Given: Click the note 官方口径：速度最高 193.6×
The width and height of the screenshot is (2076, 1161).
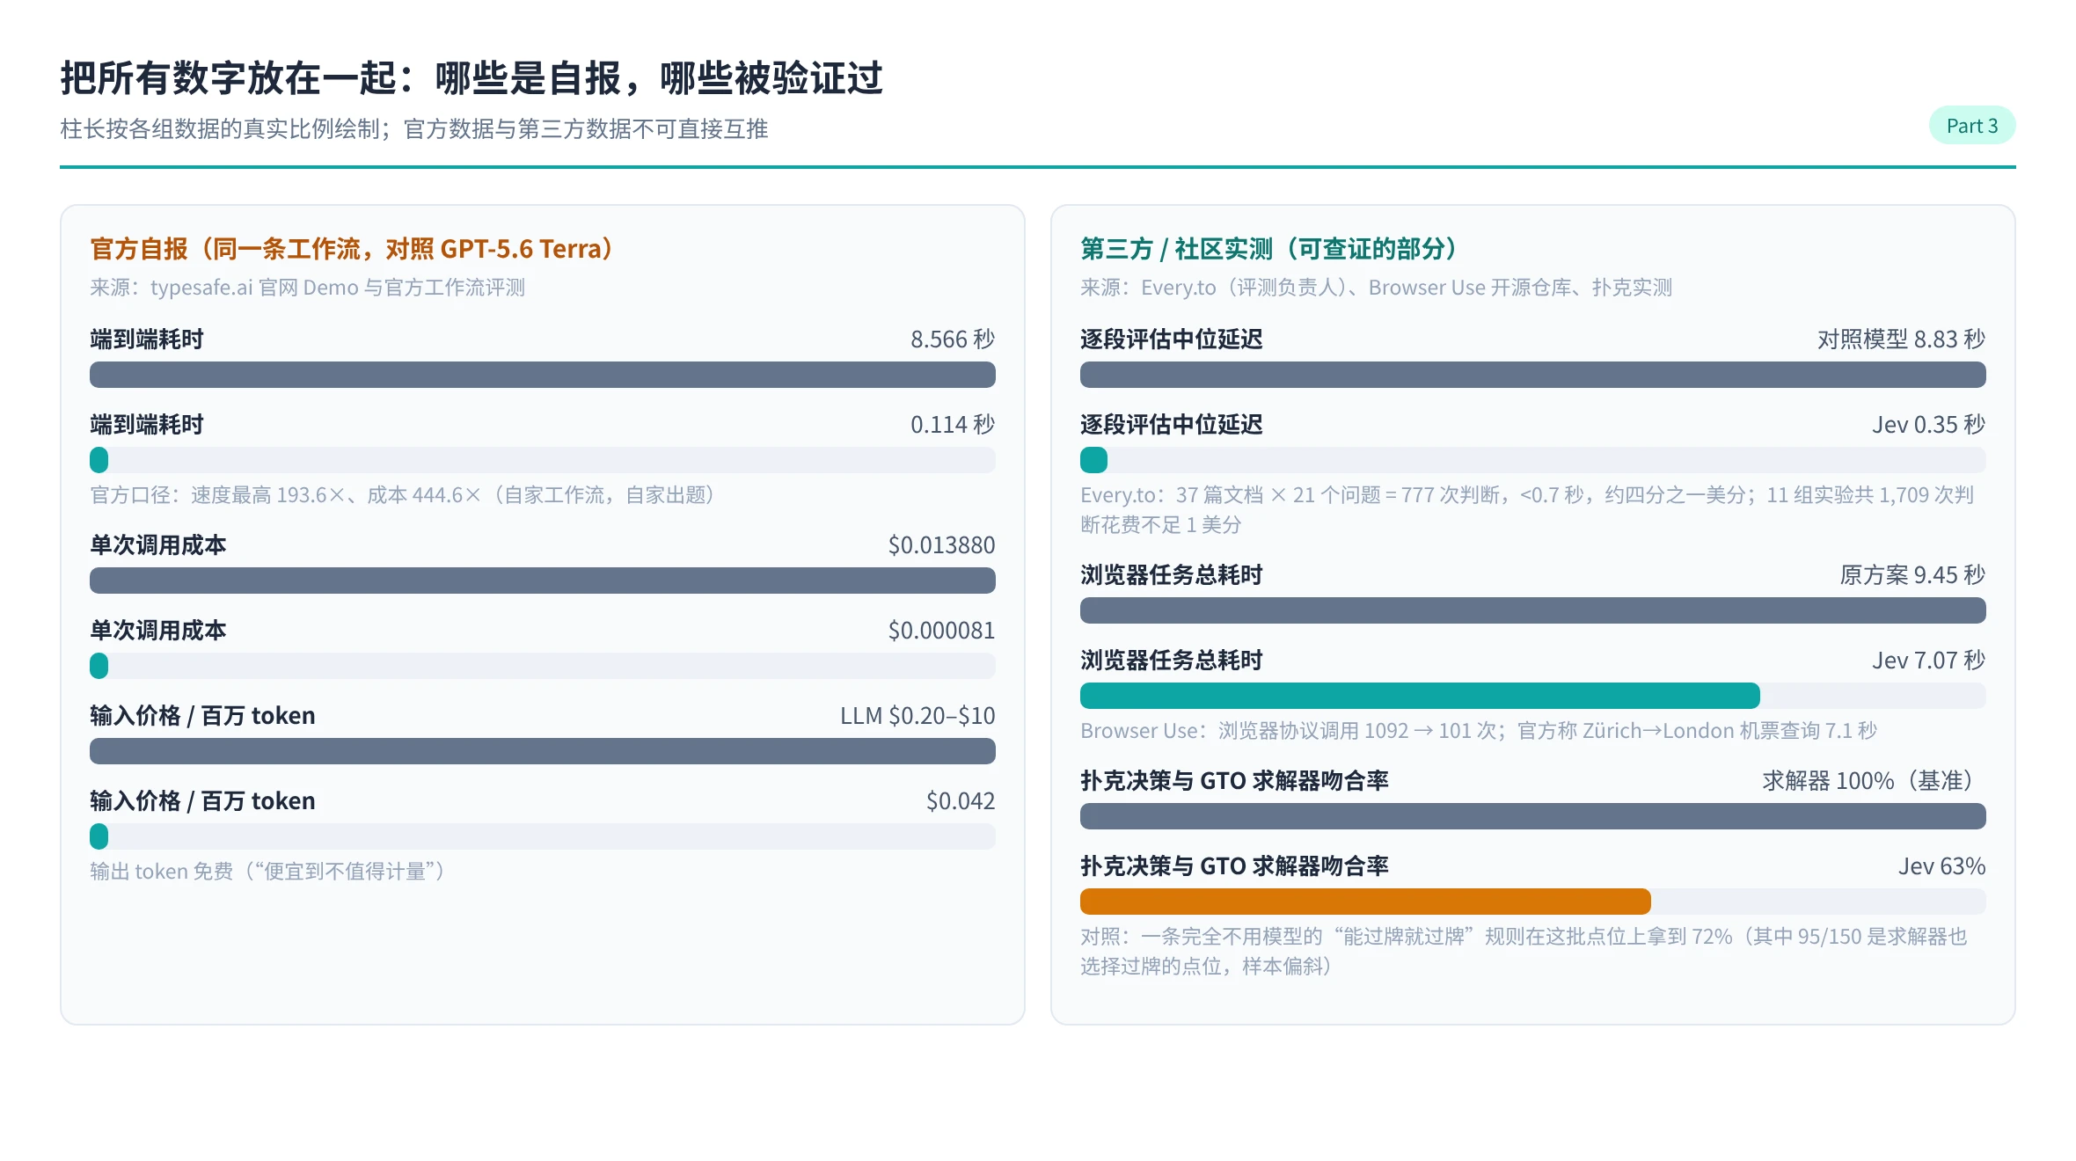Looking at the screenshot, I should coord(406,495).
